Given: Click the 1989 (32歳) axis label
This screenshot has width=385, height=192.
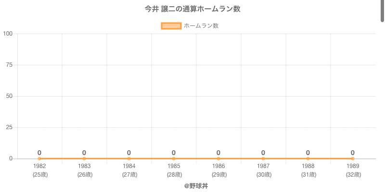Looking at the screenshot, I should [x=353, y=170].
